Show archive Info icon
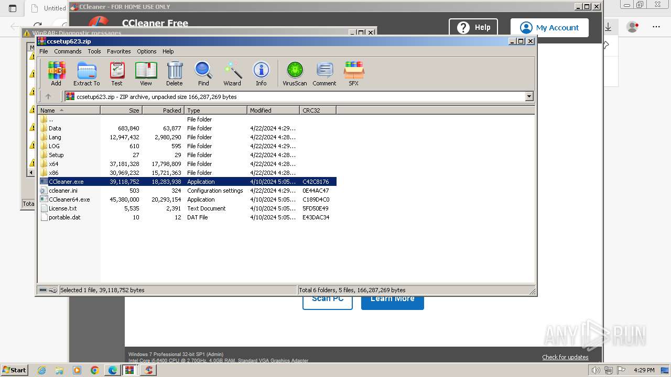The image size is (671, 377). (261, 74)
